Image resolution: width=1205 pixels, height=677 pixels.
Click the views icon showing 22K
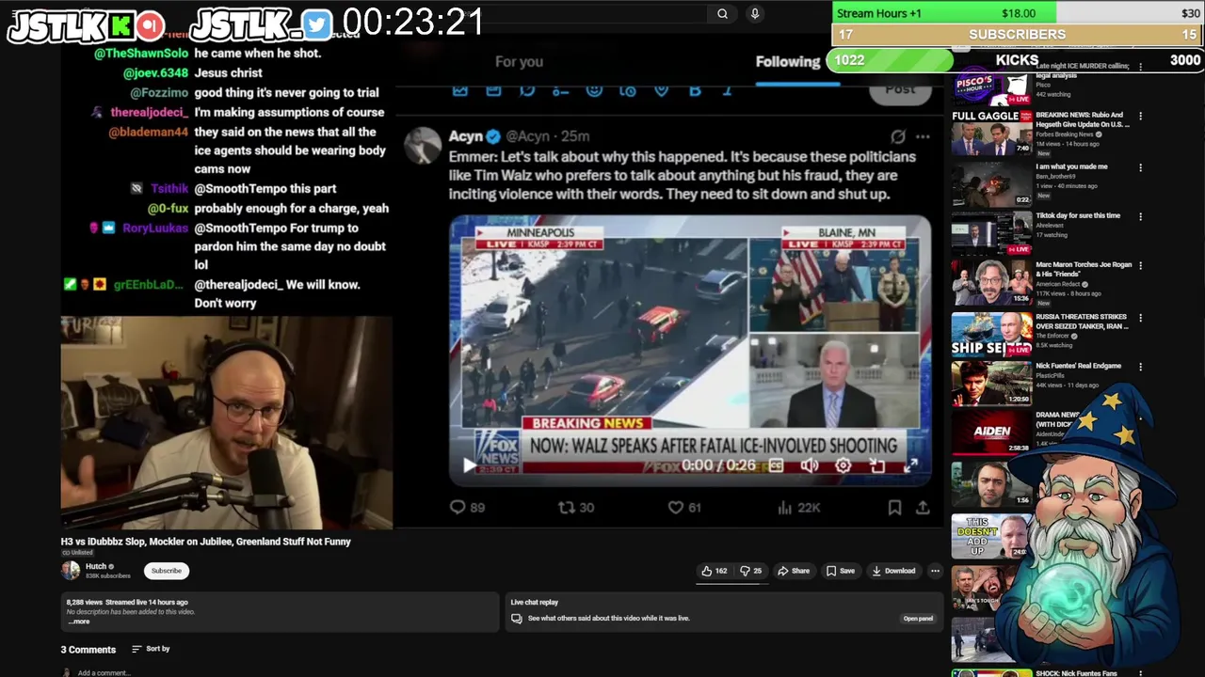click(784, 507)
